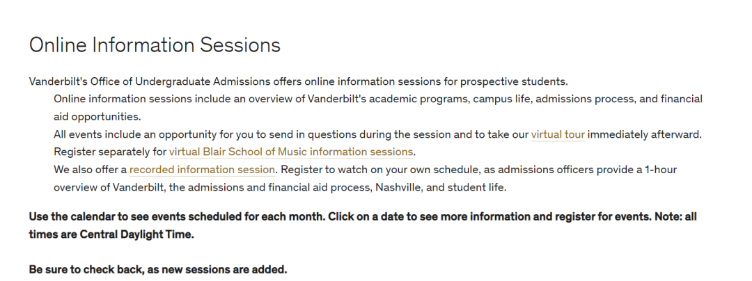752x281 pixels.
Task: Click the text 'aid opportunities.'
Action: click(x=97, y=117)
